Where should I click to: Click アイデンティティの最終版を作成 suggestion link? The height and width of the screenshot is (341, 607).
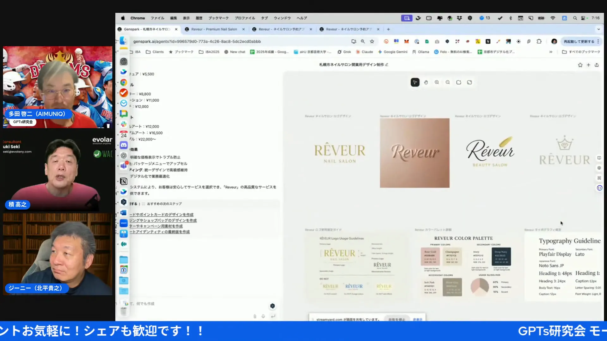point(160,232)
